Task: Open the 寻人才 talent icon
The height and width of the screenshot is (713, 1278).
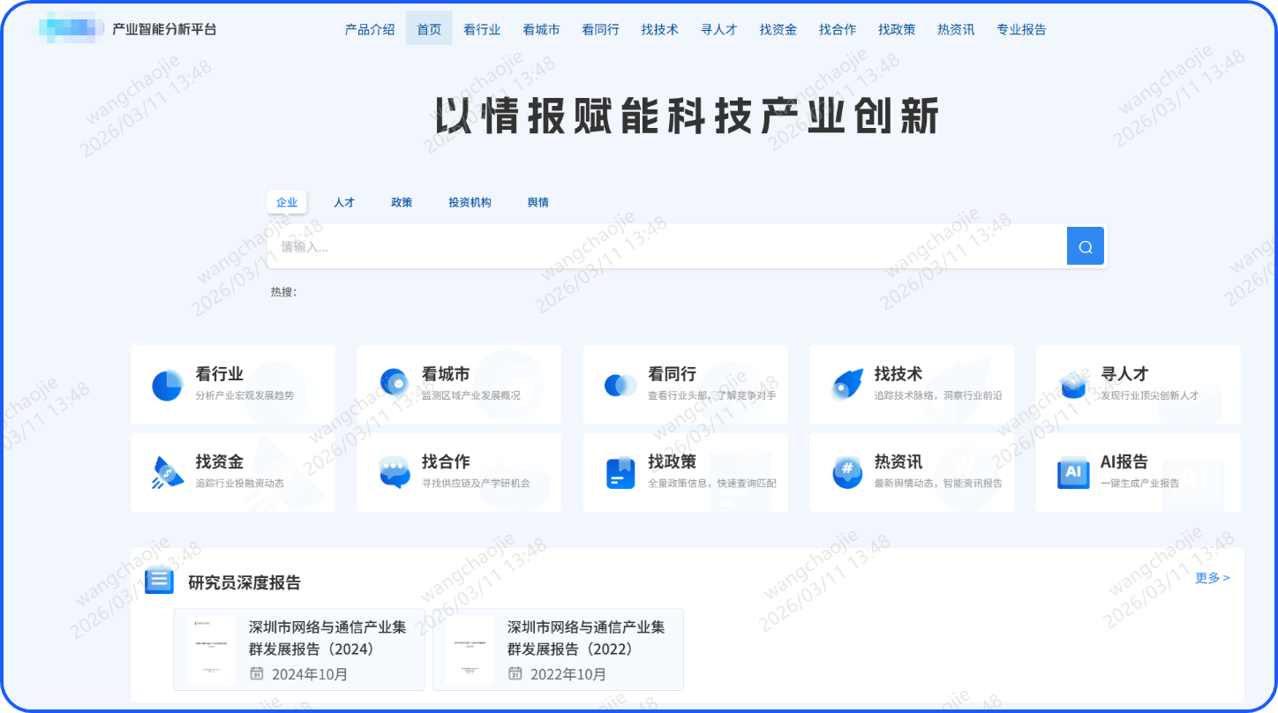Action: coord(1072,384)
